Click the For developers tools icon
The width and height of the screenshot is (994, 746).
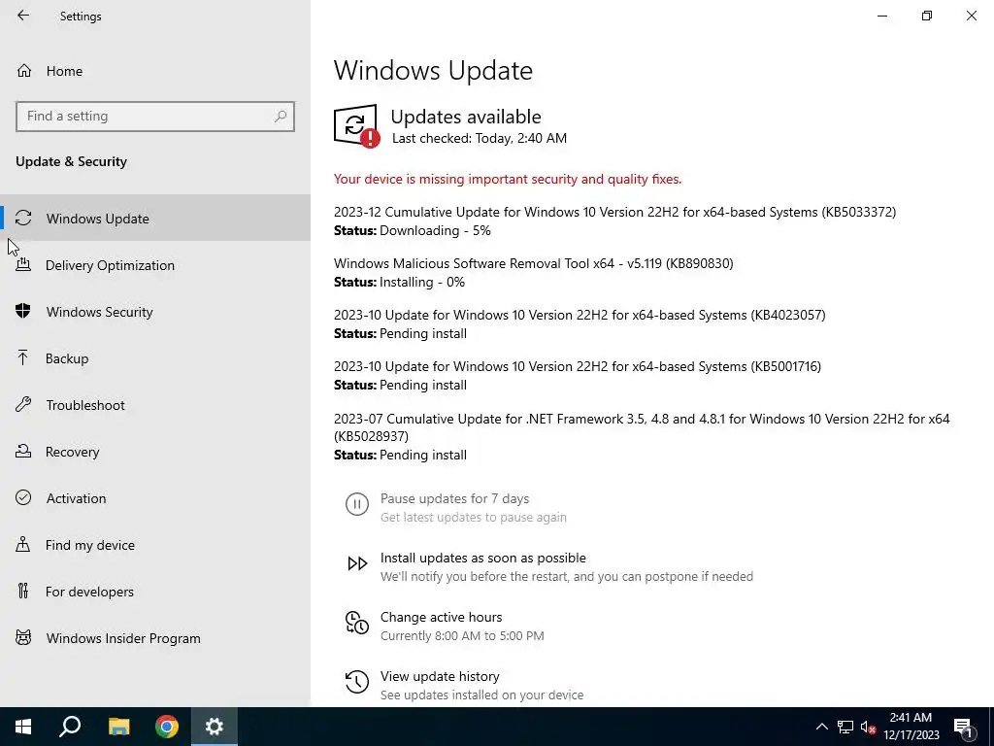(23, 591)
